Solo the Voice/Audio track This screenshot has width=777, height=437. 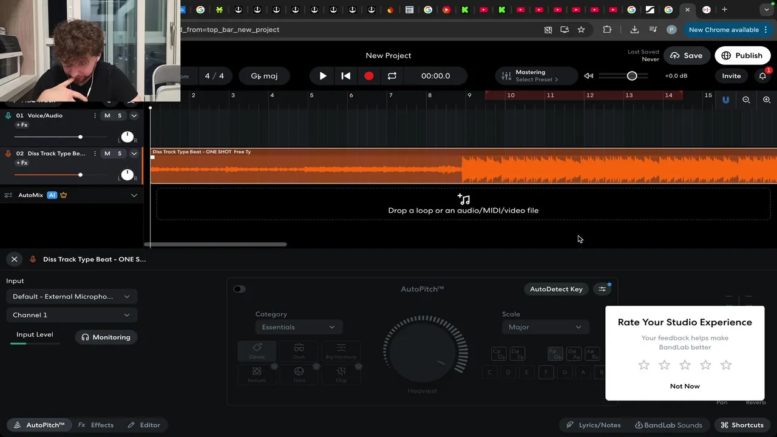click(120, 115)
